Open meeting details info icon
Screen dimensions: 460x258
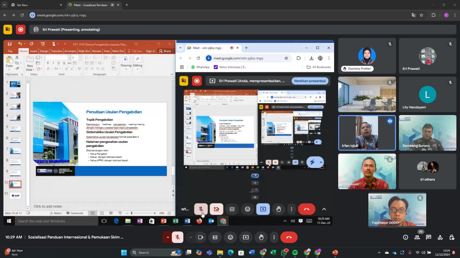pyautogui.click(x=405, y=237)
